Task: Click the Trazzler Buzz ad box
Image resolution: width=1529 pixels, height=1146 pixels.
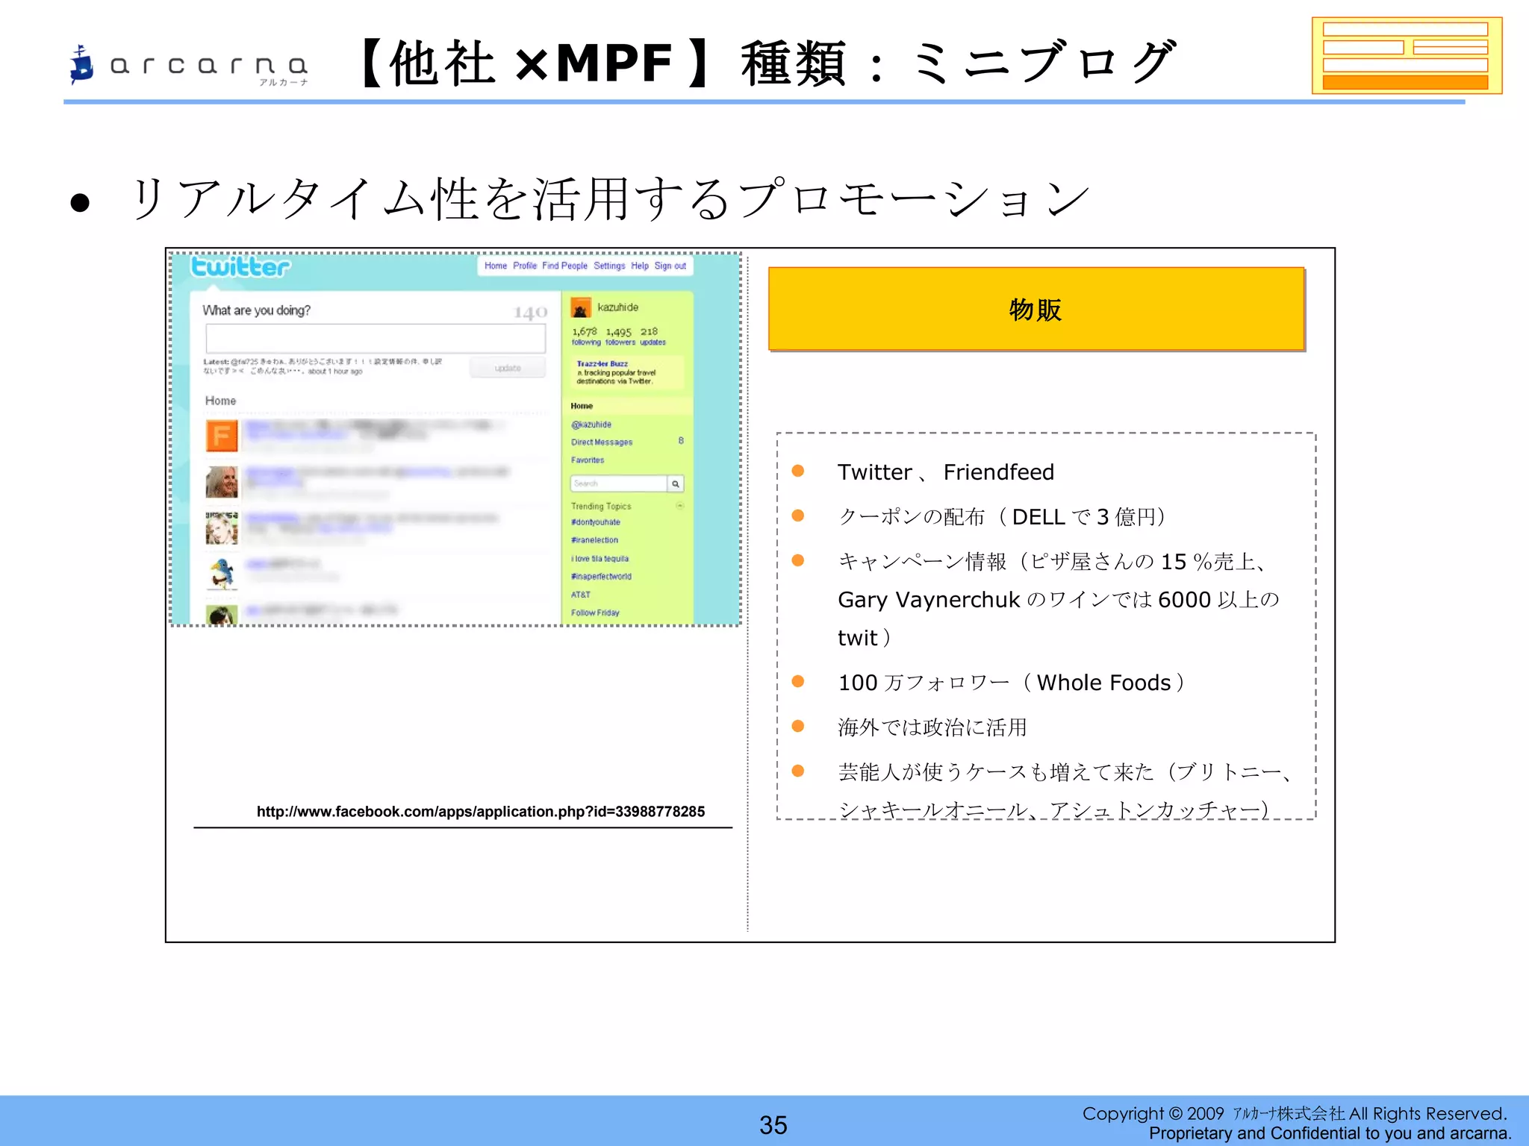Action: pyautogui.click(x=627, y=372)
